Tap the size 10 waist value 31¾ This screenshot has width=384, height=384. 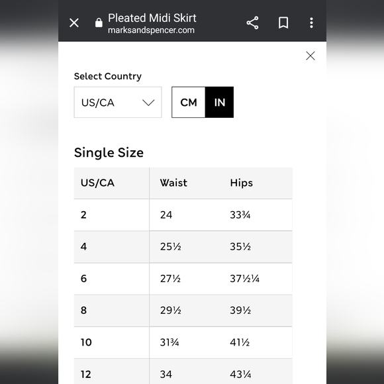point(169,342)
